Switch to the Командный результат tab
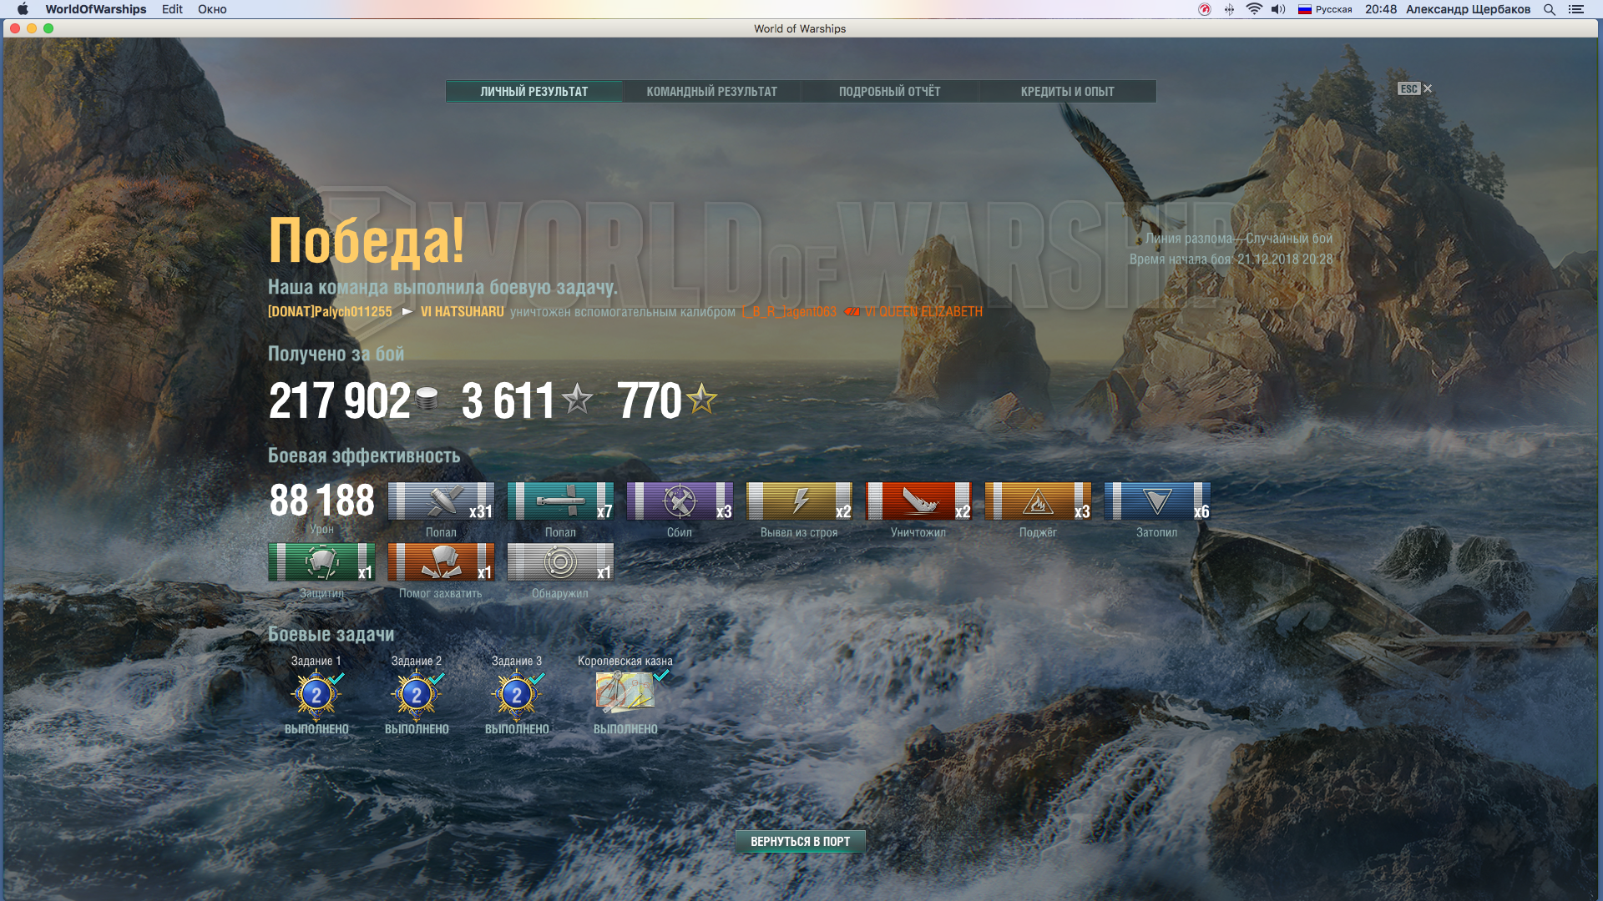Image resolution: width=1603 pixels, height=901 pixels. tap(711, 92)
